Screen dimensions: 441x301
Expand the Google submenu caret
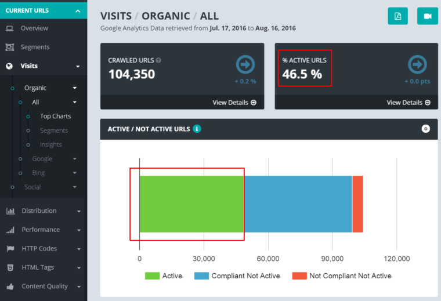click(75, 159)
